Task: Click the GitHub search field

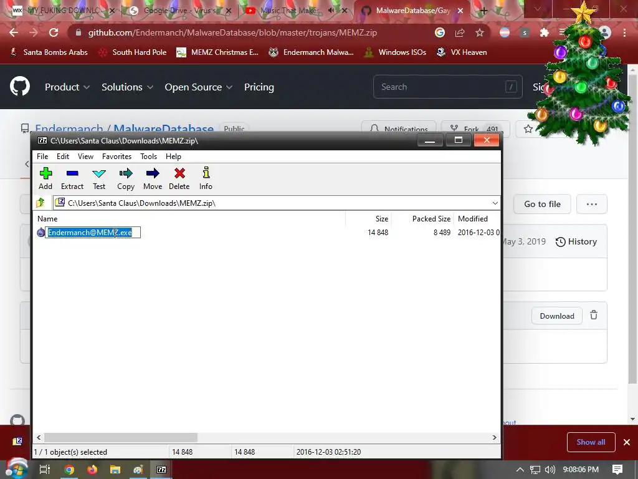Action: pos(447,86)
